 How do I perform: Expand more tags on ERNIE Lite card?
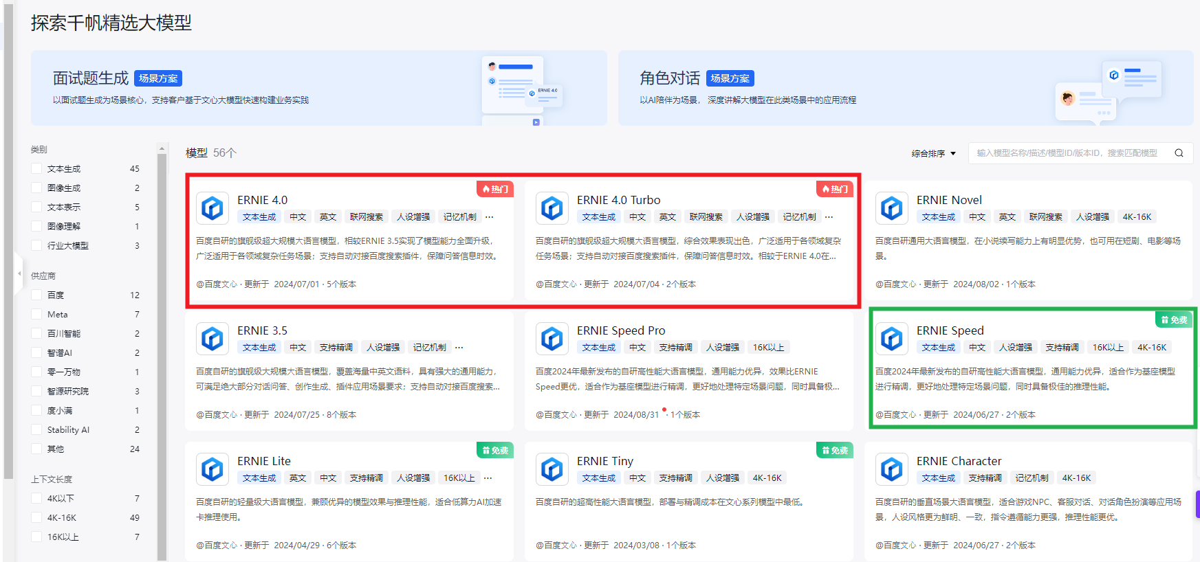click(x=488, y=478)
